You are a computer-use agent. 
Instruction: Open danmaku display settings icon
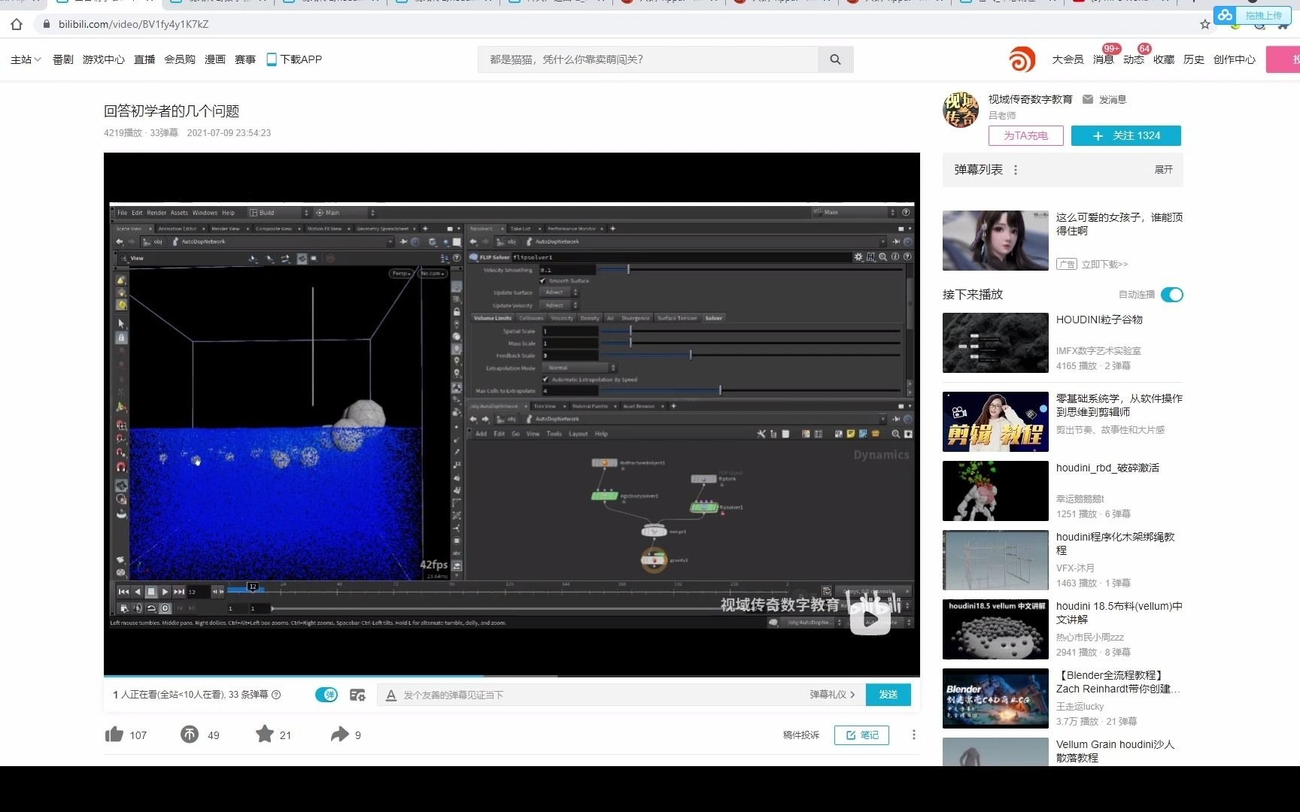(x=358, y=695)
